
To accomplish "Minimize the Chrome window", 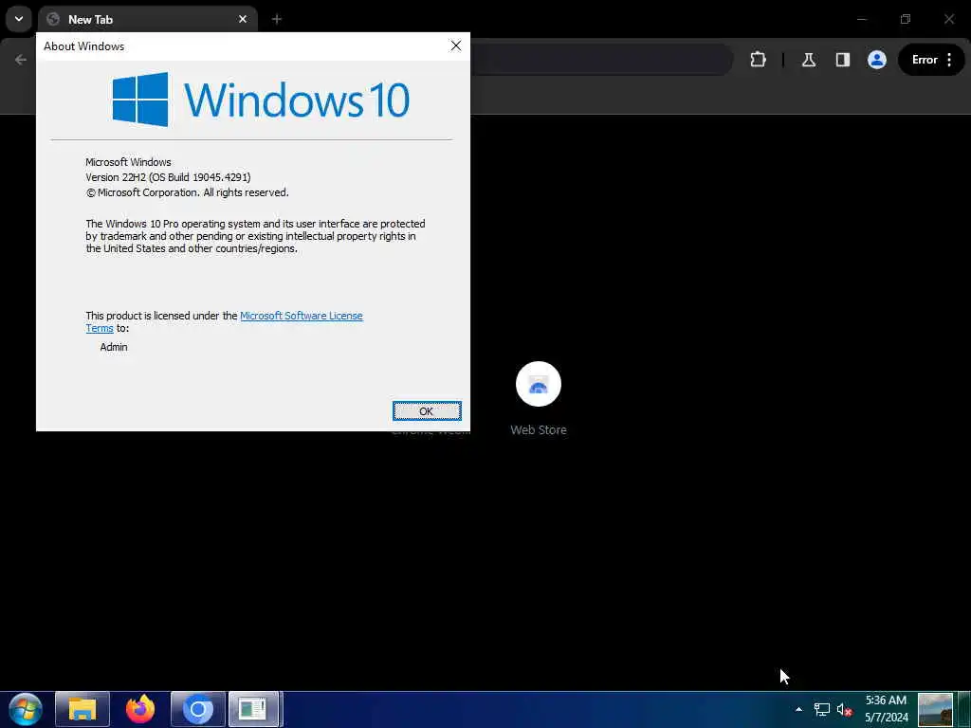I will tap(861, 19).
